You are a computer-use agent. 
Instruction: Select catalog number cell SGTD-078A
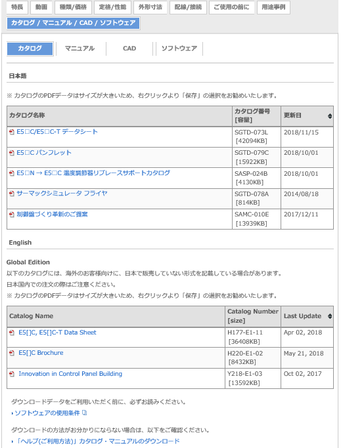(x=256, y=199)
